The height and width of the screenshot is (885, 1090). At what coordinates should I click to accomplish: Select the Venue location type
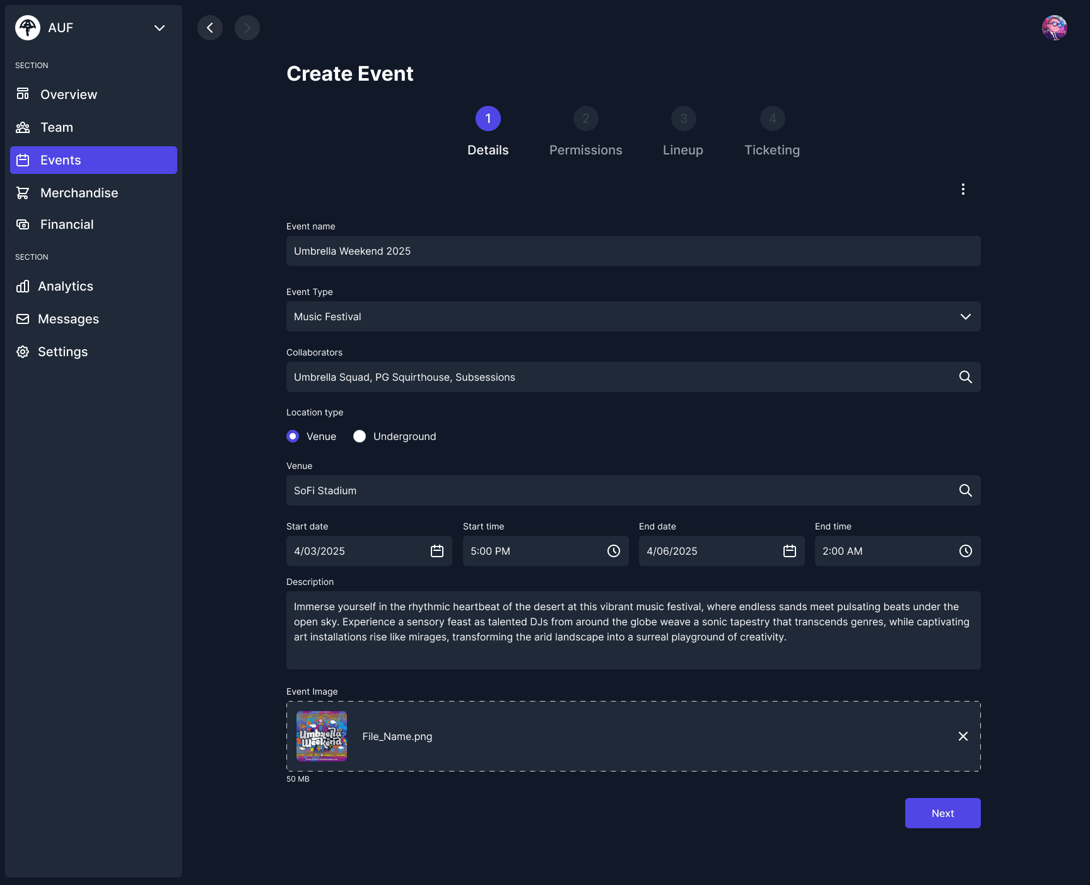[293, 436]
